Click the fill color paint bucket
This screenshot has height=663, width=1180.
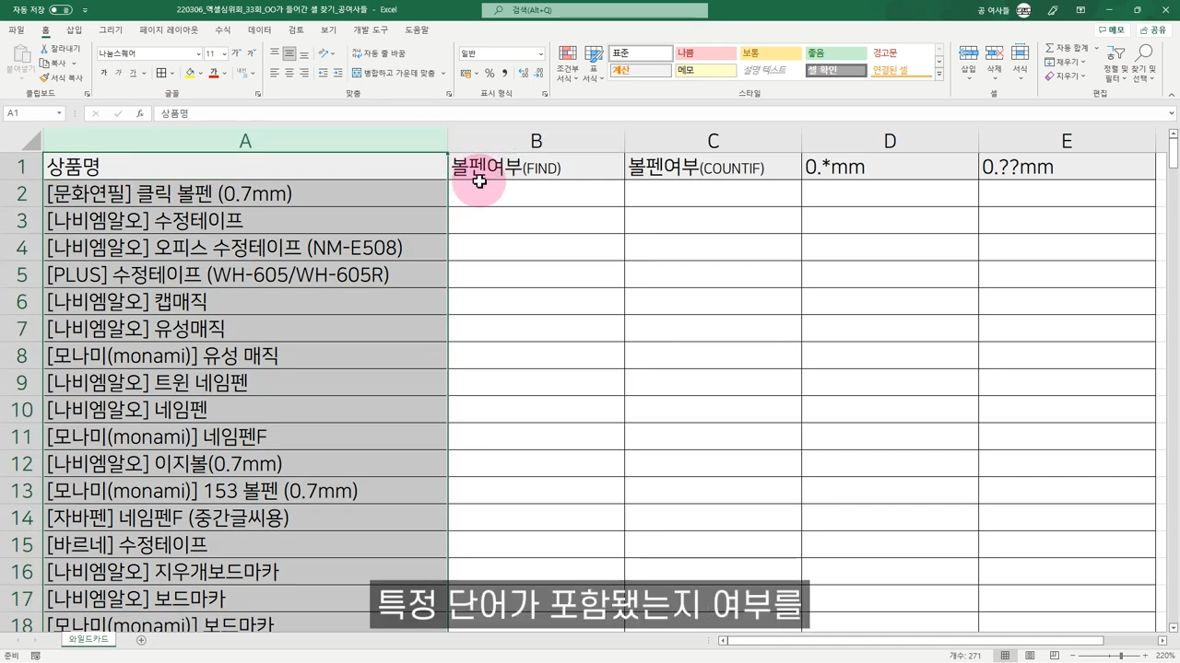click(x=190, y=73)
